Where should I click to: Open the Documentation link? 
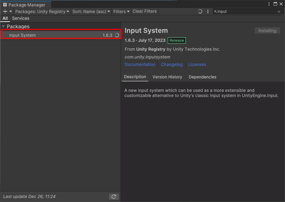(140, 65)
